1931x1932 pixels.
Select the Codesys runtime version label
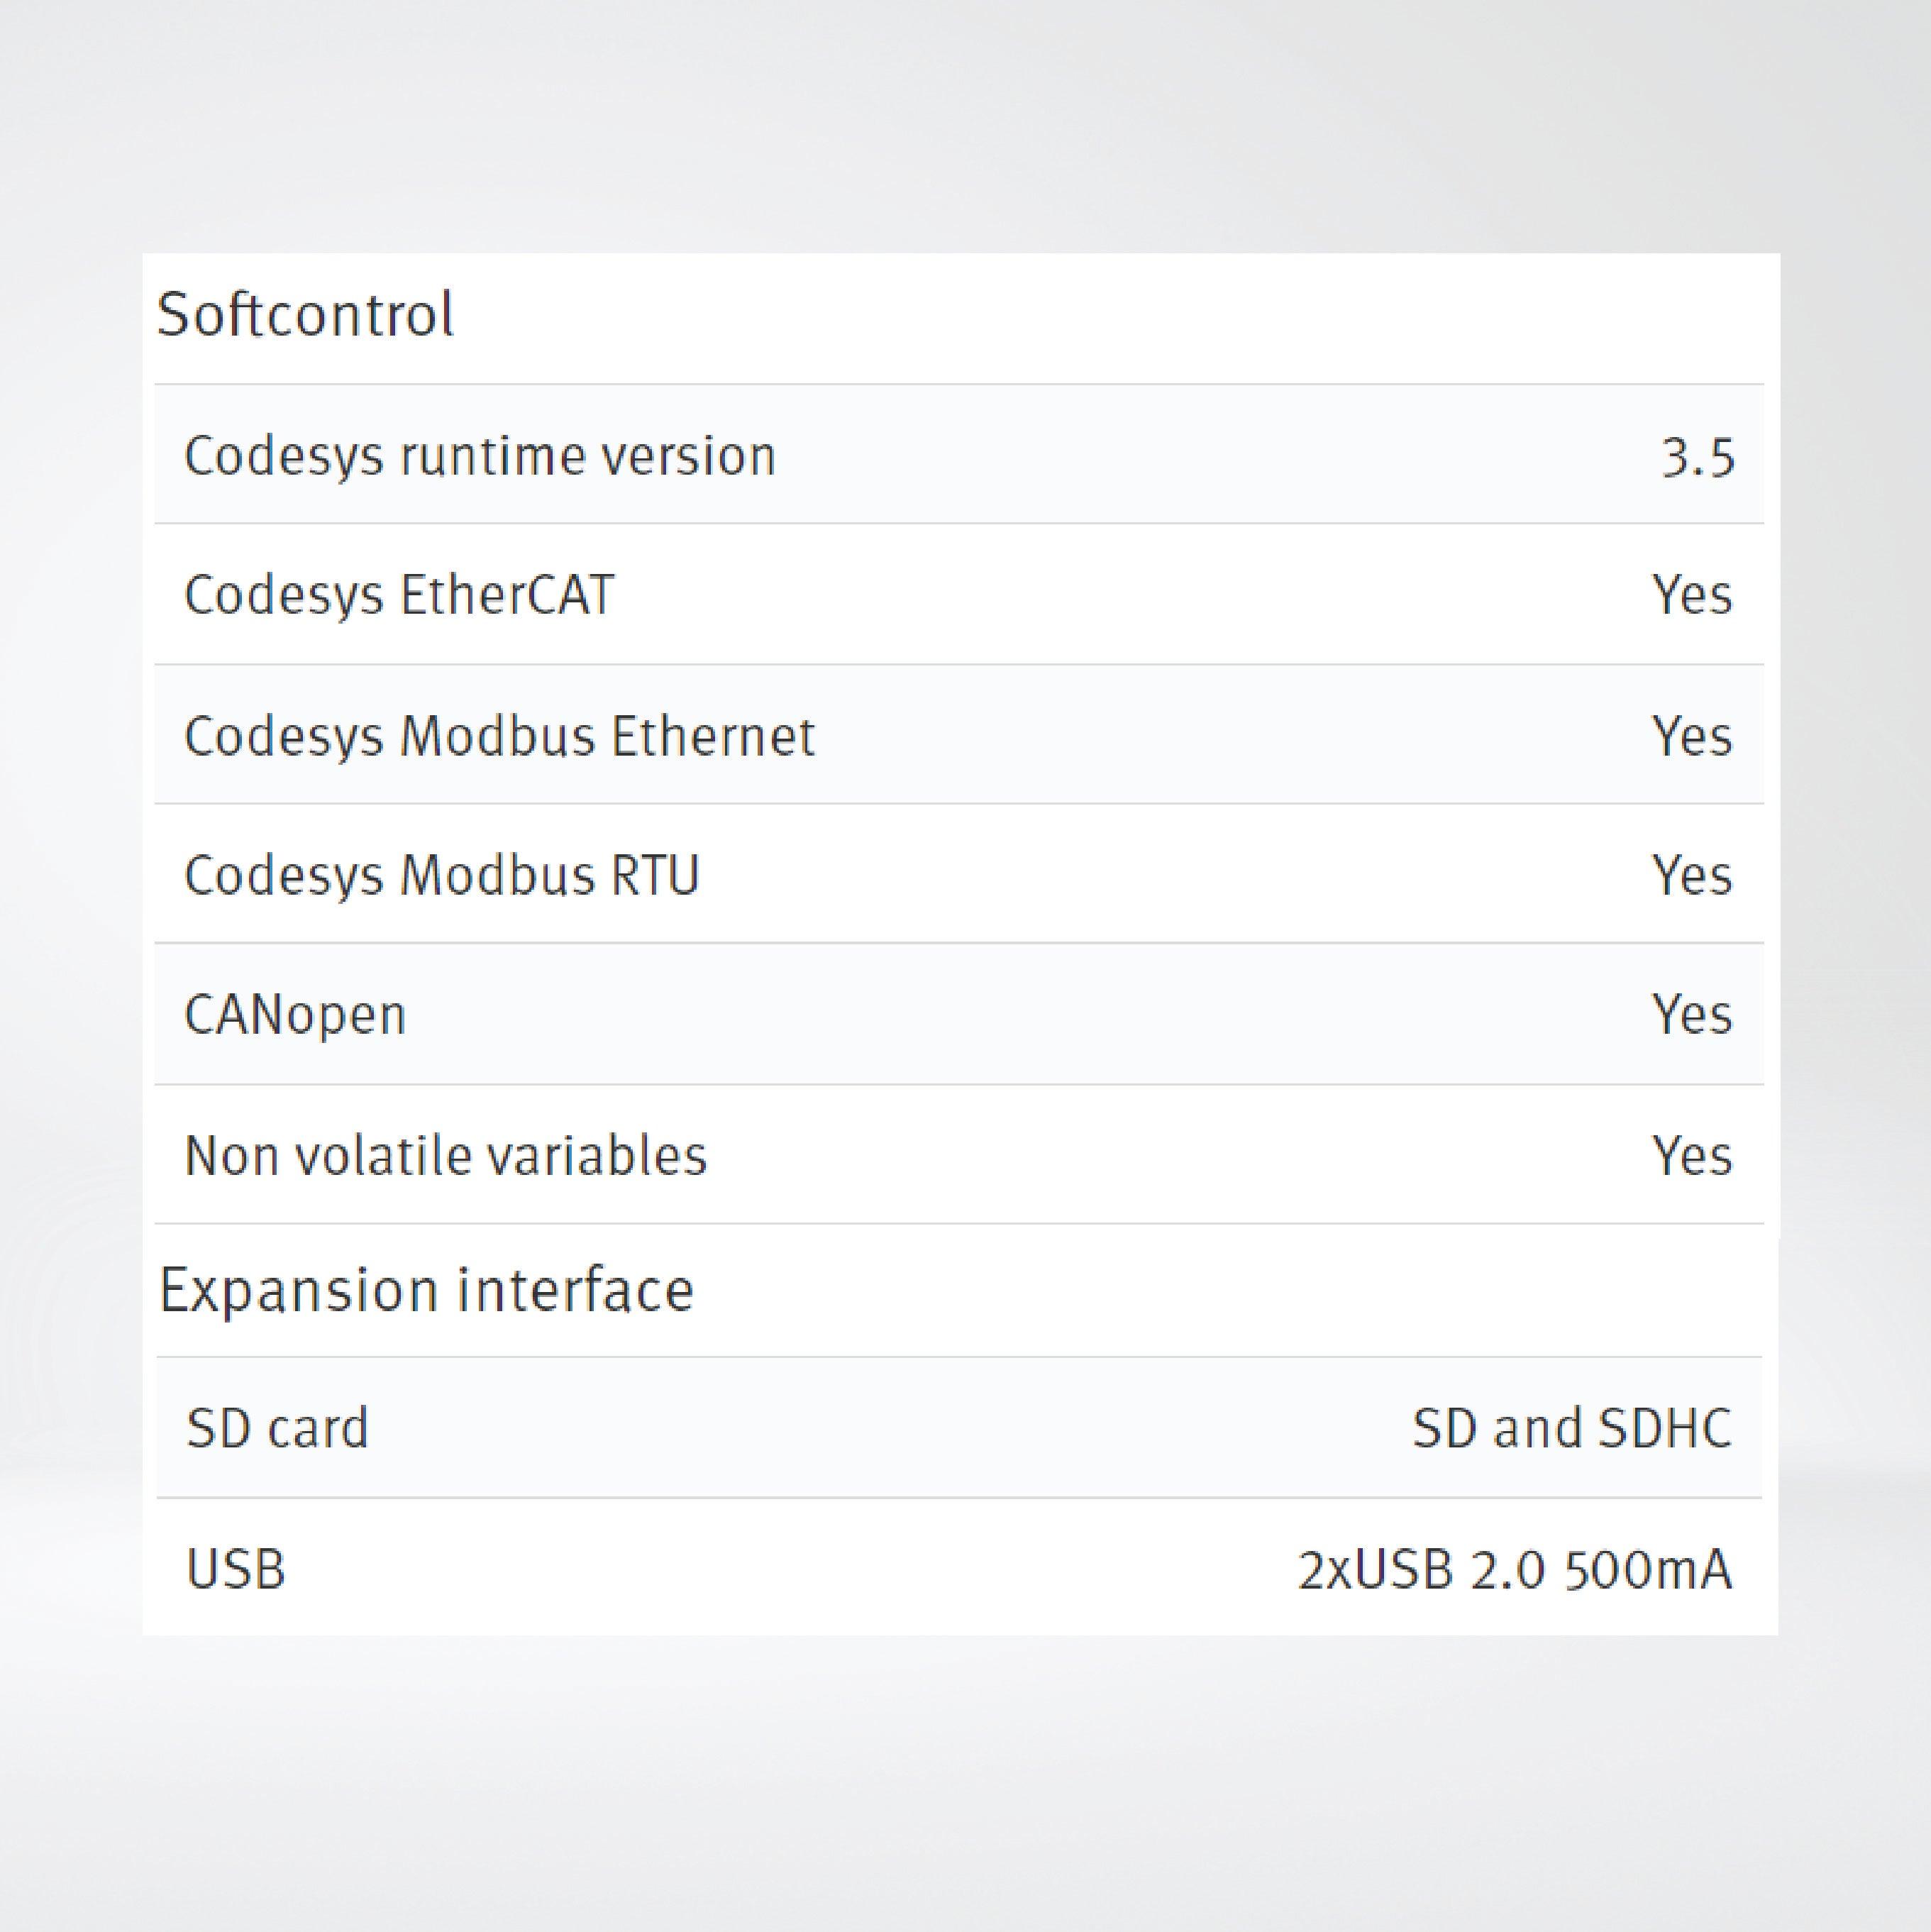pyautogui.click(x=480, y=457)
